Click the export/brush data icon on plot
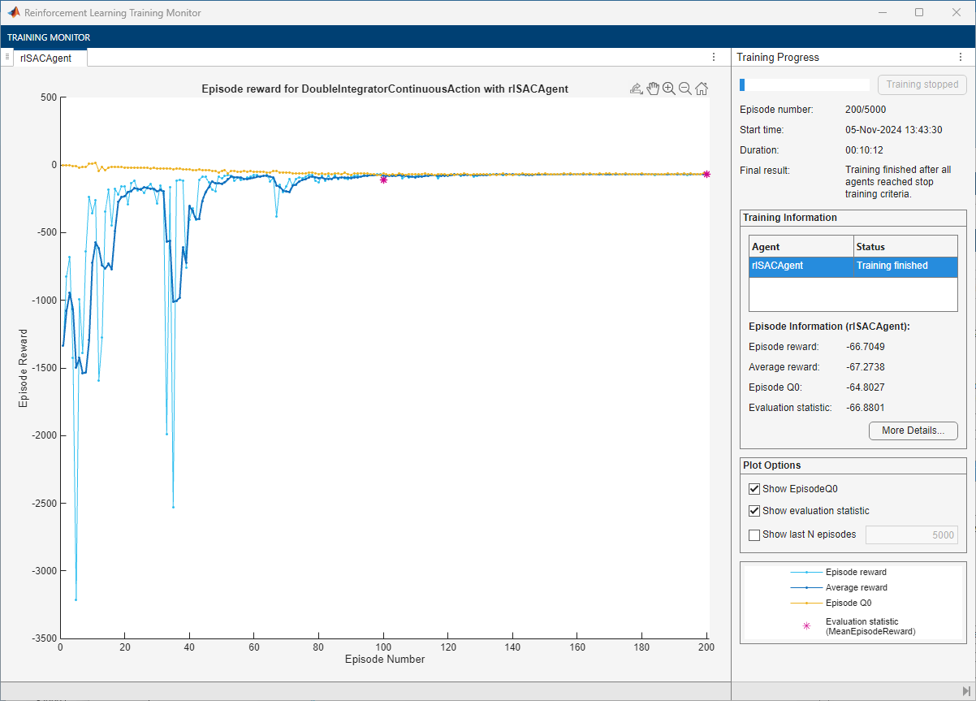The width and height of the screenshot is (976, 701). point(637,89)
